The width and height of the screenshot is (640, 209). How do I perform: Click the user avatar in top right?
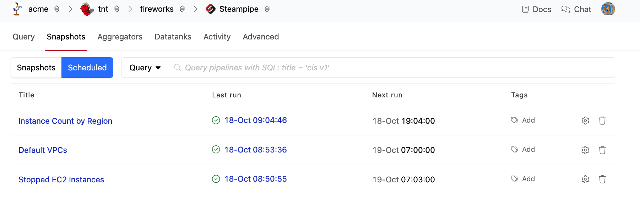(608, 9)
